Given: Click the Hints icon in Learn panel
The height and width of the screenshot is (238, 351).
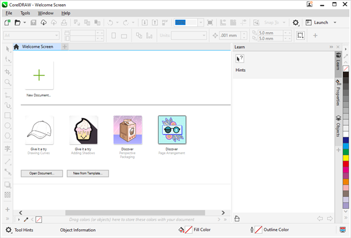Looking at the screenshot, I should [x=239, y=58].
